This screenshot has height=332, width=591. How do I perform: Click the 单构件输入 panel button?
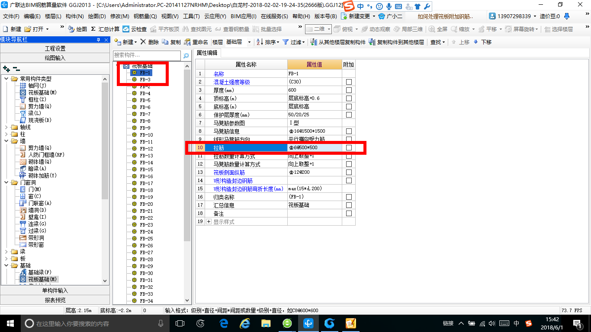pyautogui.click(x=55, y=290)
